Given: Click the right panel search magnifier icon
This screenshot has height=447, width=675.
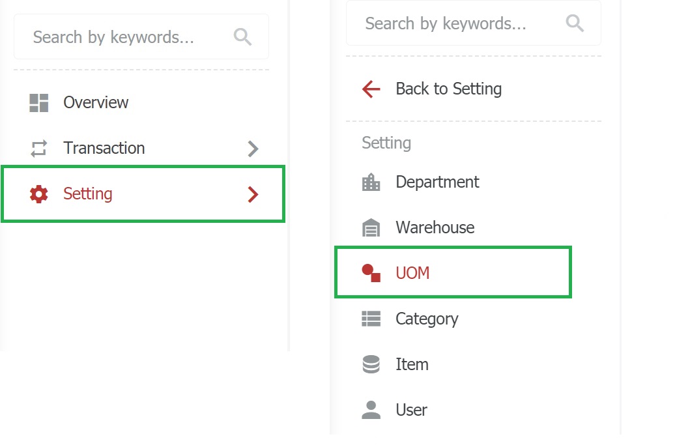Looking at the screenshot, I should [x=575, y=24].
